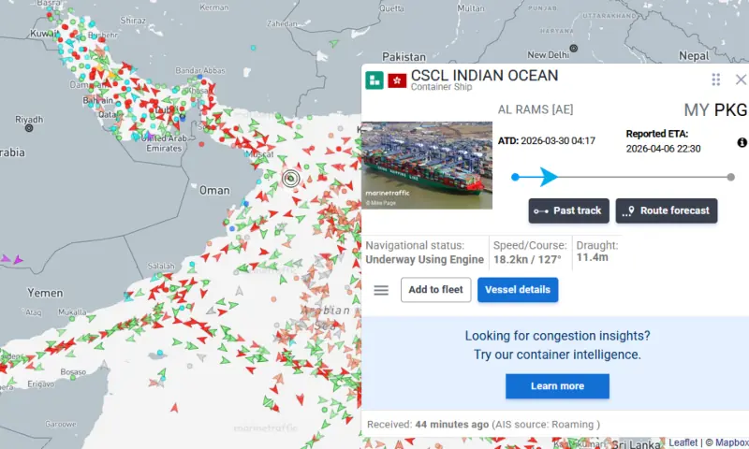The image size is (749, 449).
Task: Click the Salalah port label on map
Action: coord(161,266)
